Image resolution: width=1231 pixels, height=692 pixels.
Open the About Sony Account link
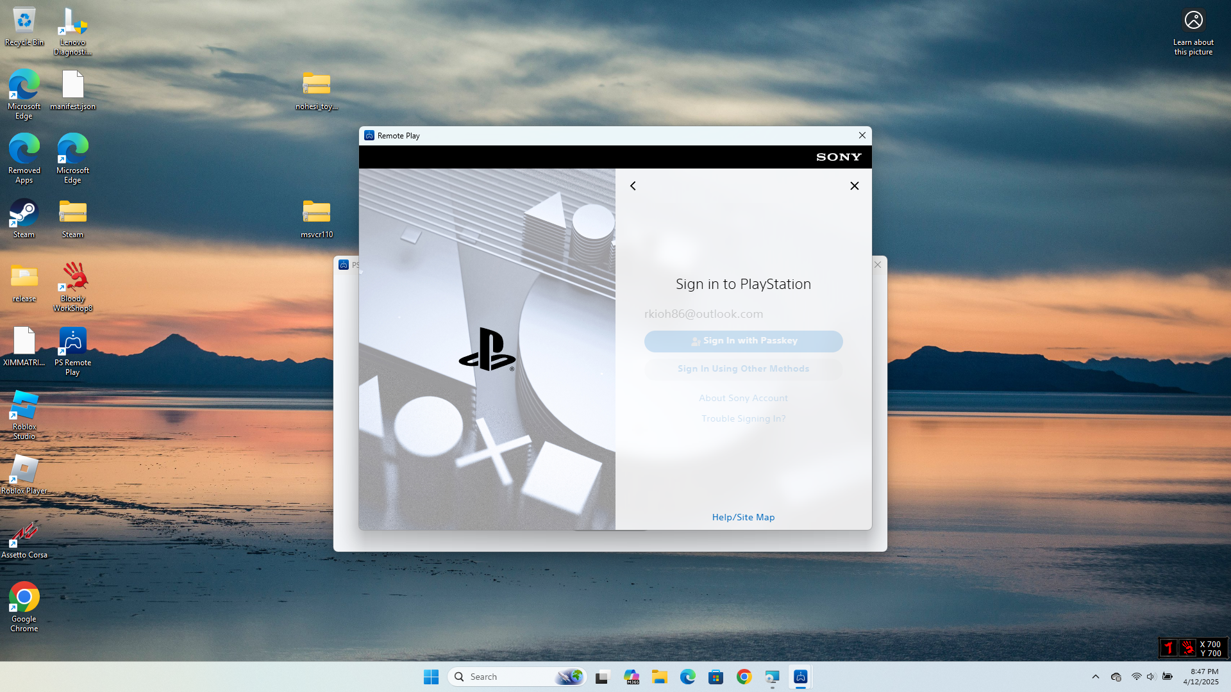tap(743, 398)
